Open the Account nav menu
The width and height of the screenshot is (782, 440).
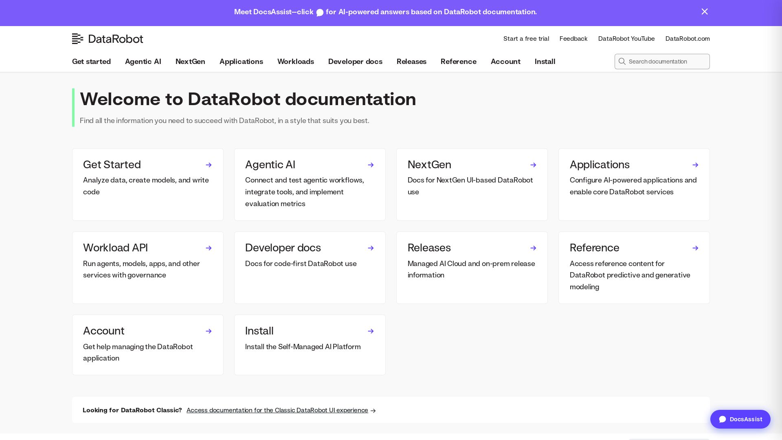click(505, 62)
